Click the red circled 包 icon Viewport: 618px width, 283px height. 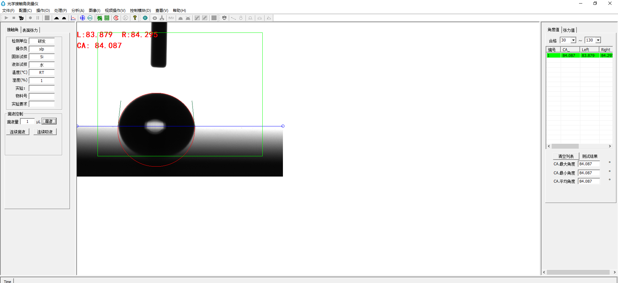pyautogui.click(x=116, y=18)
